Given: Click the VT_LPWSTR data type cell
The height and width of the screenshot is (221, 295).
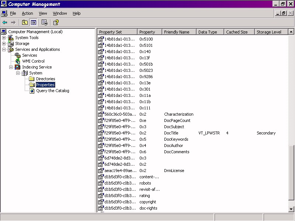Looking at the screenshot, I should (209, 133).
